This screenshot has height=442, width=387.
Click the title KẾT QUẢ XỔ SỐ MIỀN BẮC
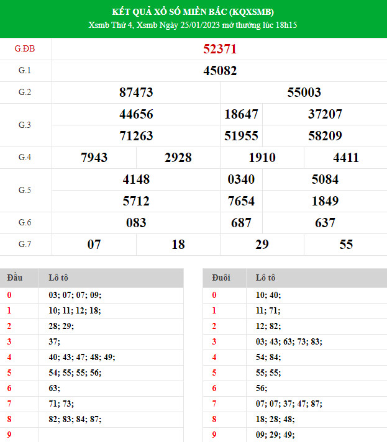(x=193, y=12)
